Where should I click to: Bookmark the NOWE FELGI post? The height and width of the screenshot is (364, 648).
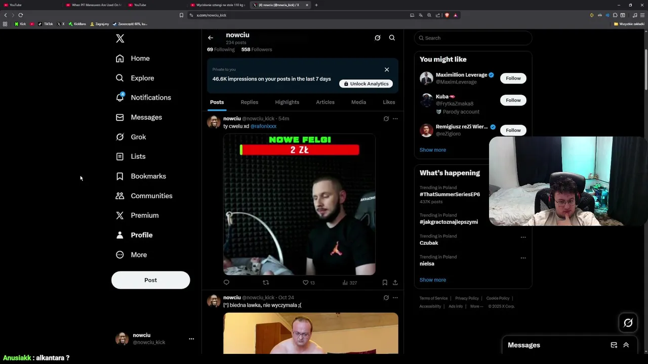click(385, 283)
